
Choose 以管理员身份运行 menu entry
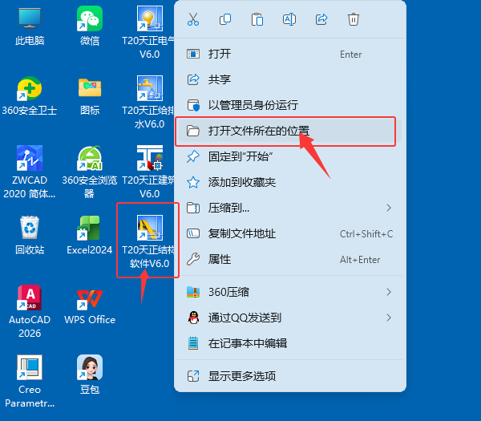[x=290, y=105]
